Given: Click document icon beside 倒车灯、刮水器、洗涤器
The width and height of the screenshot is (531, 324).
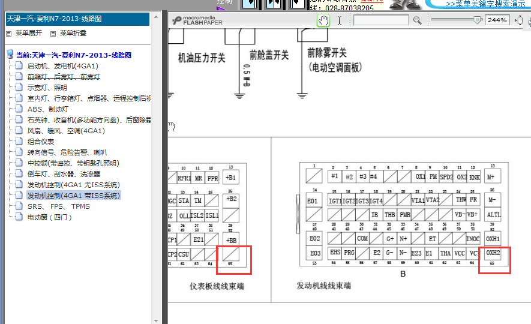Looking at the screenshot, I should tap(19, 173).
